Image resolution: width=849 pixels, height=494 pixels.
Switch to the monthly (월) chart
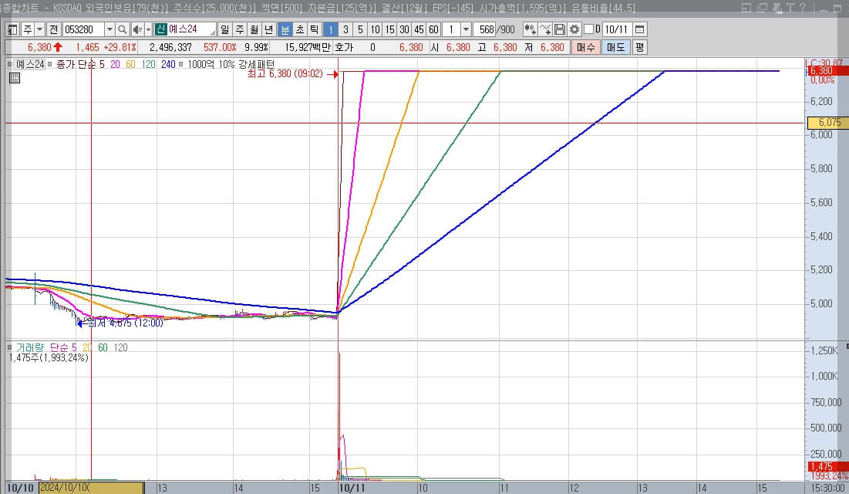(x=254, y=29)
